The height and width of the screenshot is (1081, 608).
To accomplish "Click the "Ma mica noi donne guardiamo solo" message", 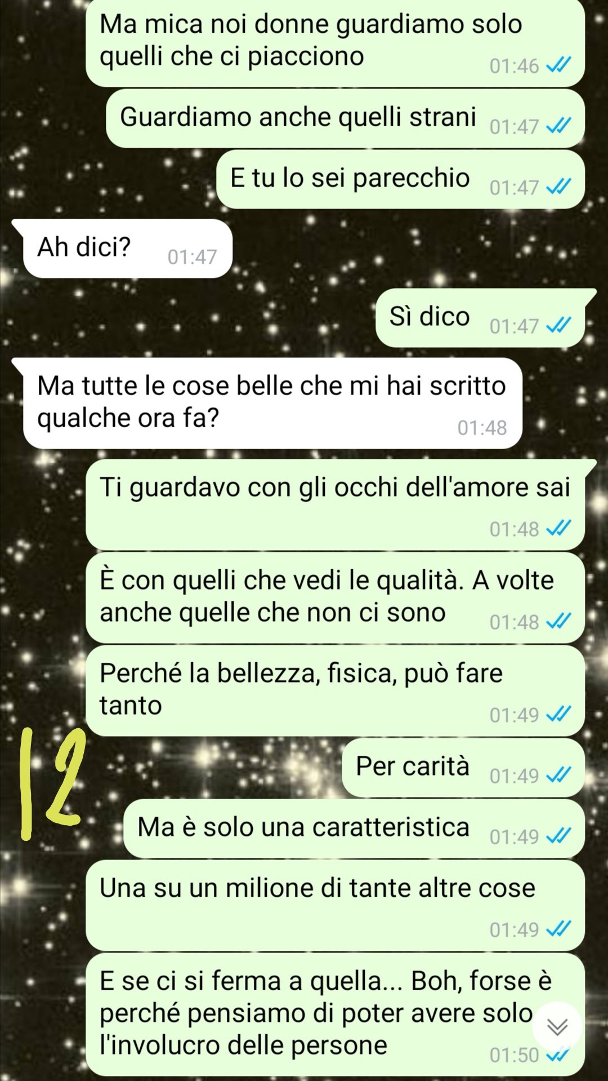I will [336, 42].
